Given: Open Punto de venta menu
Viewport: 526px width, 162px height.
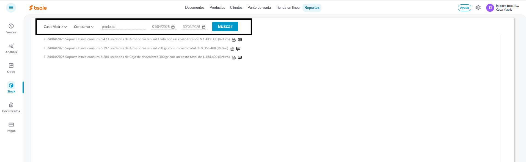Looking at the screenshot, I should tap(259, 8).
